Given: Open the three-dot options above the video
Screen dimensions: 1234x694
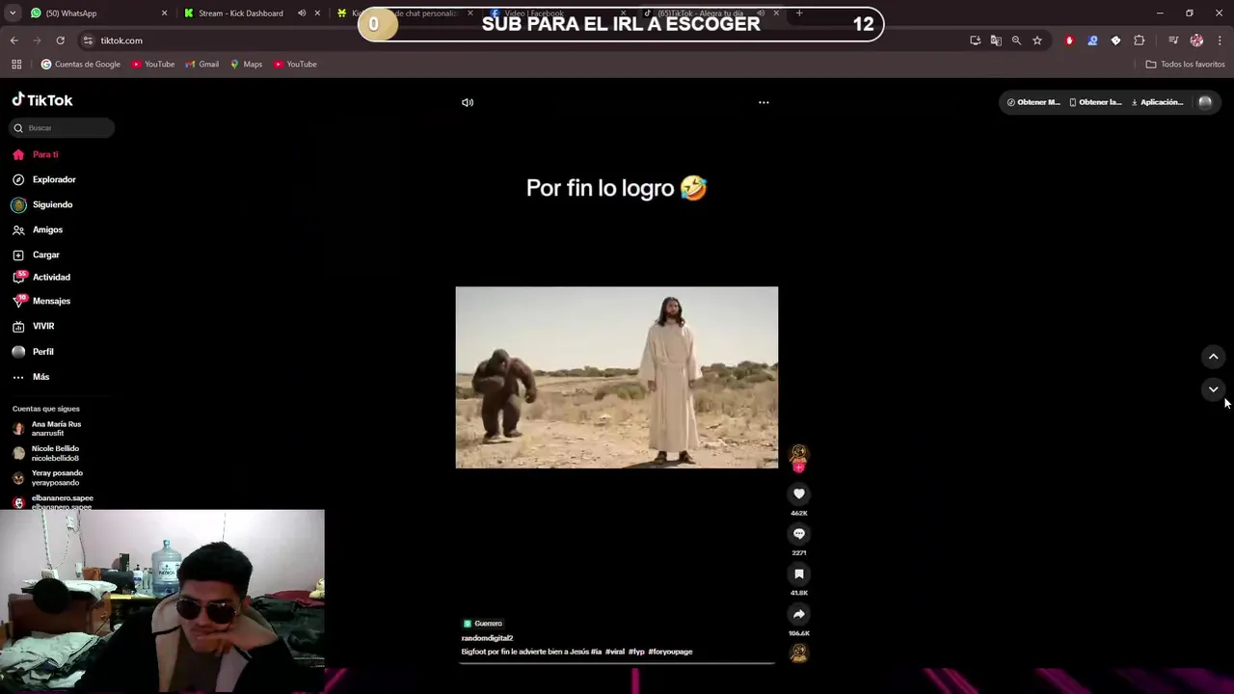Looking at the screenshot, I should [764, 102].
